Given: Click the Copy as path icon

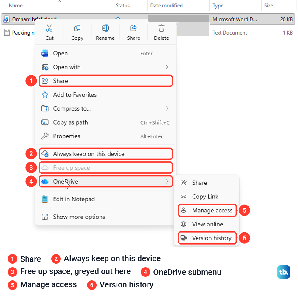Looking at the screenshot, I should coord(45,122).
